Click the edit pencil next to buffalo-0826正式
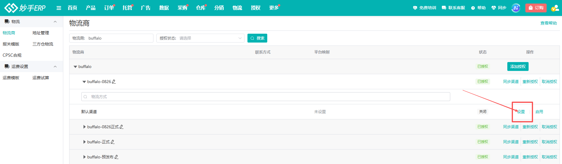 point(122,127)
